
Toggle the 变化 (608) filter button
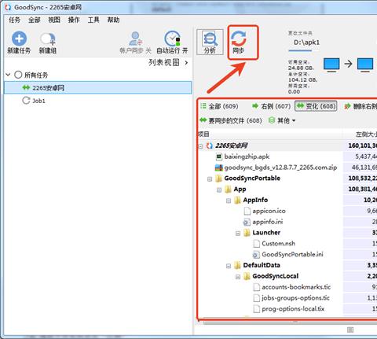click(316, 106)
